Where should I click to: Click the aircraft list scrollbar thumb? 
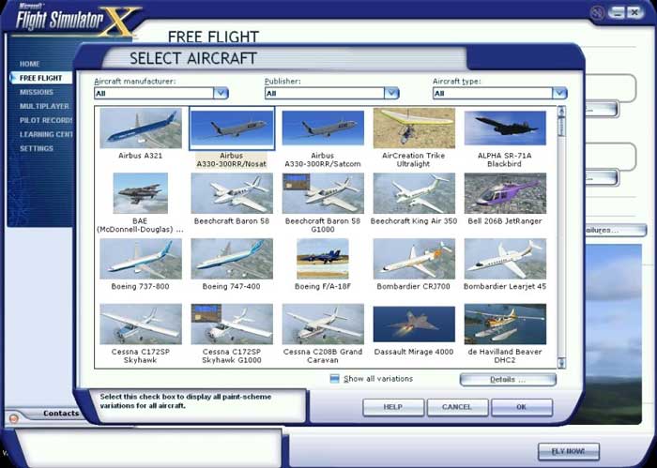[x=562, y=127]
